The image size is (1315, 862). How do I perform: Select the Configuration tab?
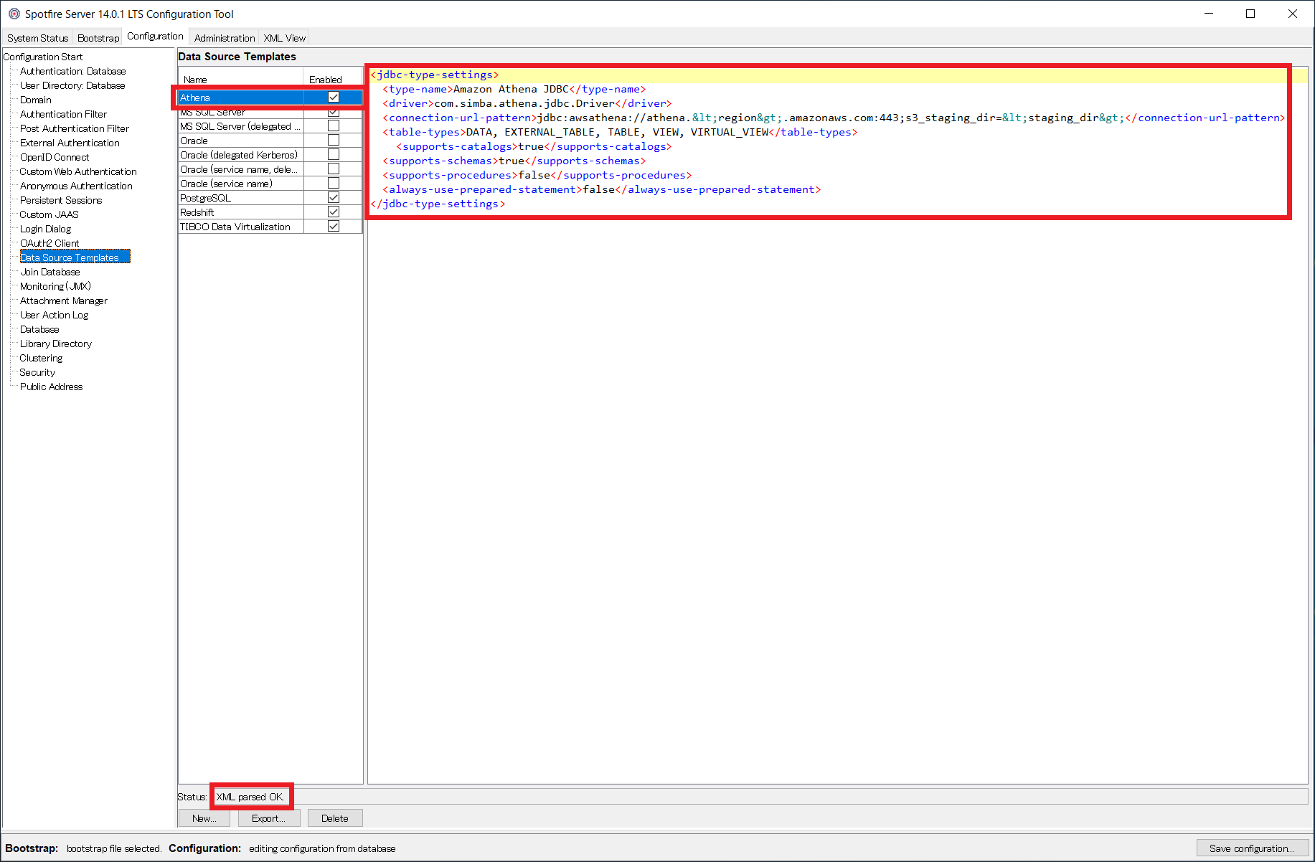[155, 37]
